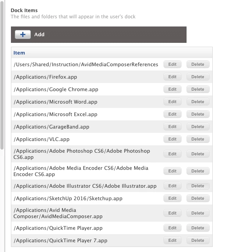This screenshot has width=249, height=252.
Task: Delete the AvidMediaComposer.app entry
Action: 198,213
